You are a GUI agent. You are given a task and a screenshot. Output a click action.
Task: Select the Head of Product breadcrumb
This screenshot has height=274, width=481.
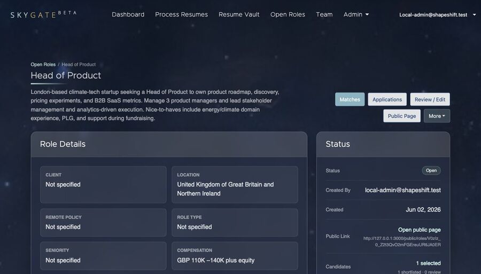point(79,65)
